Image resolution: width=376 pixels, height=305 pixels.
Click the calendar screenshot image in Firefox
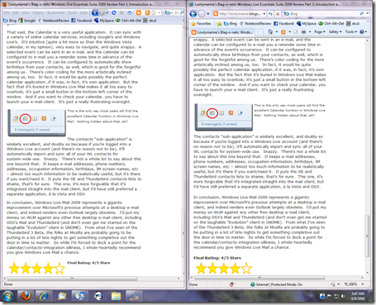click(x=36, y=123)
